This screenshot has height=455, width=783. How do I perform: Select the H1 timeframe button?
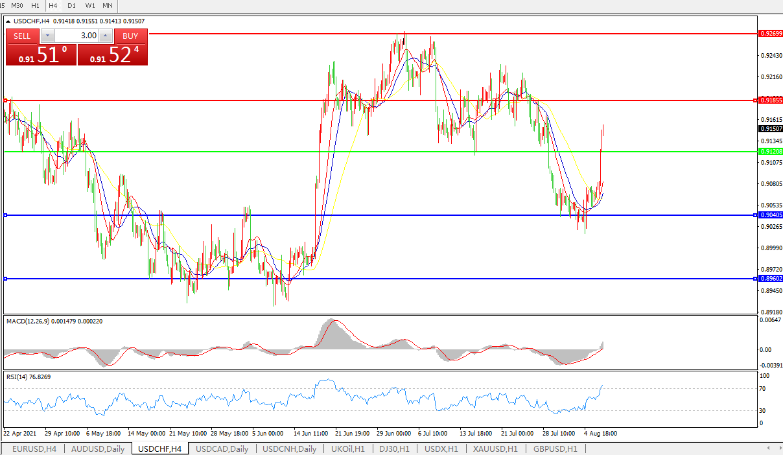pos(35,5)
